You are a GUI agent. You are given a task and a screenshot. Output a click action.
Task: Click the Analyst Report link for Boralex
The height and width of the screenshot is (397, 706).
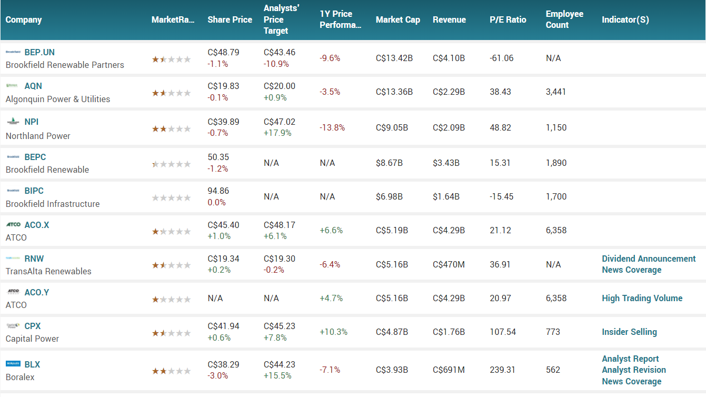630,359
